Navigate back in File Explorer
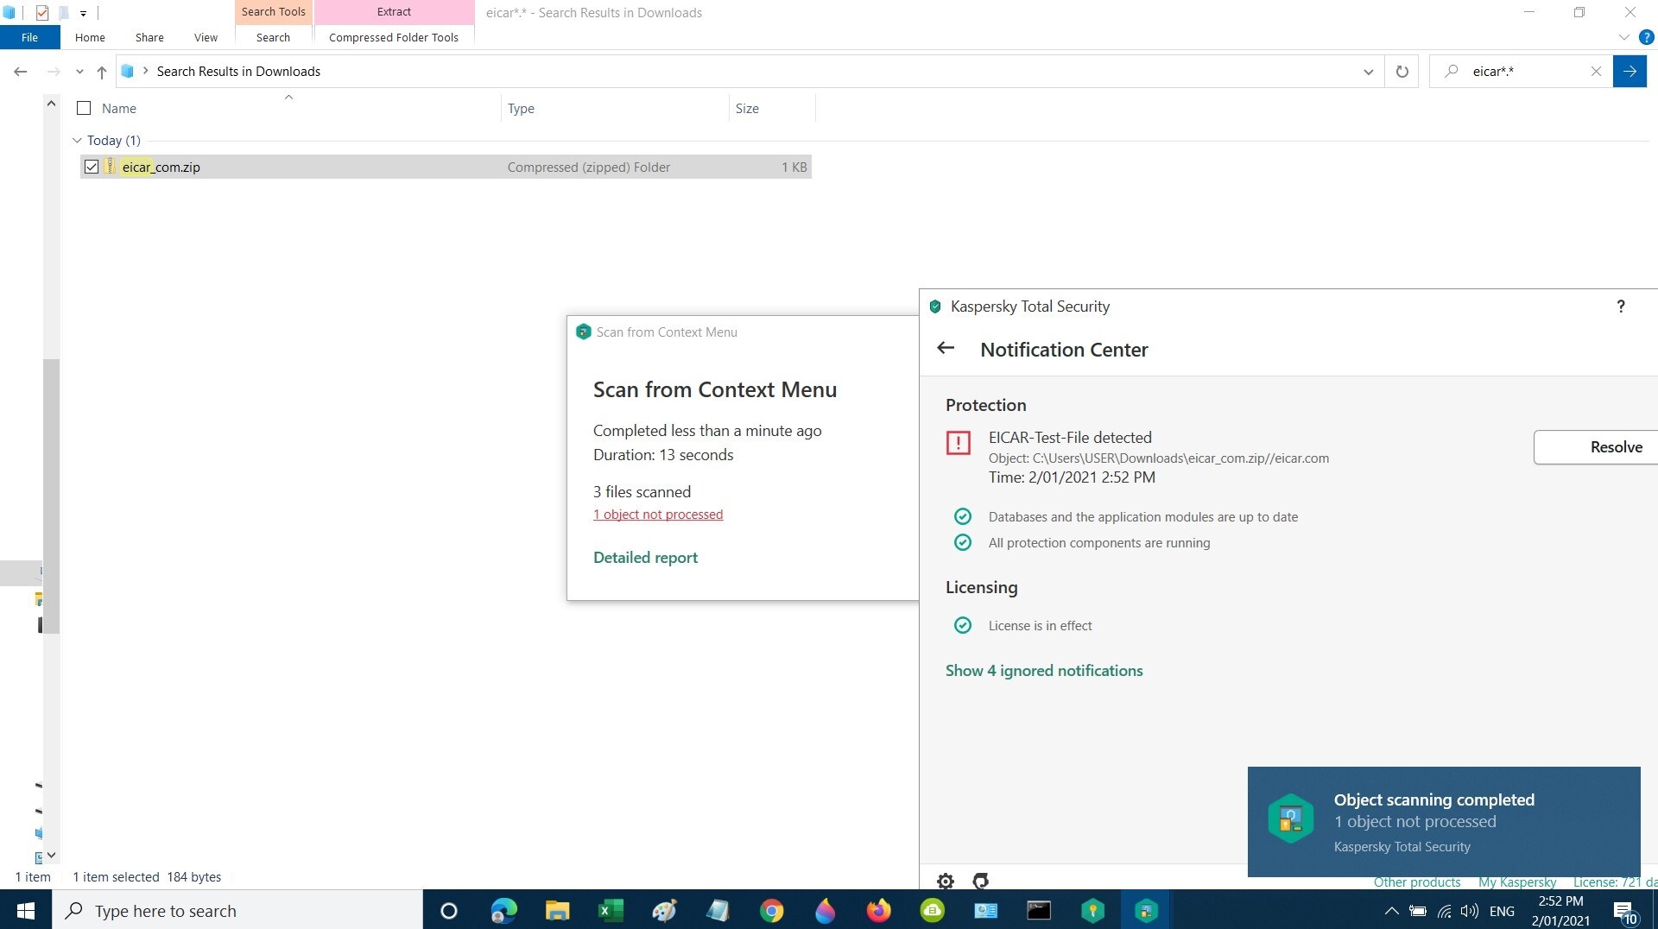 pos(21,72)
